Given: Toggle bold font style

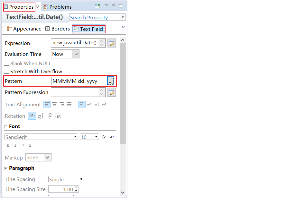Looking at the screenshot, I should 8,145.
